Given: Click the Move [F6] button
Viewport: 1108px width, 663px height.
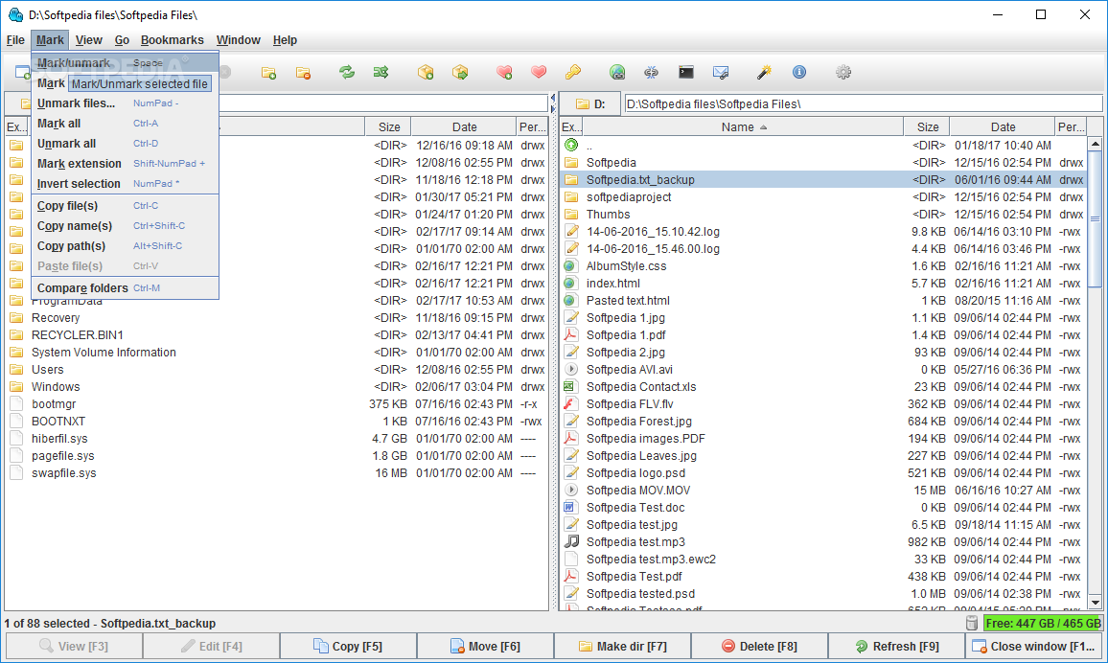Looking at the screenshot, I should (x=485, y=646).
